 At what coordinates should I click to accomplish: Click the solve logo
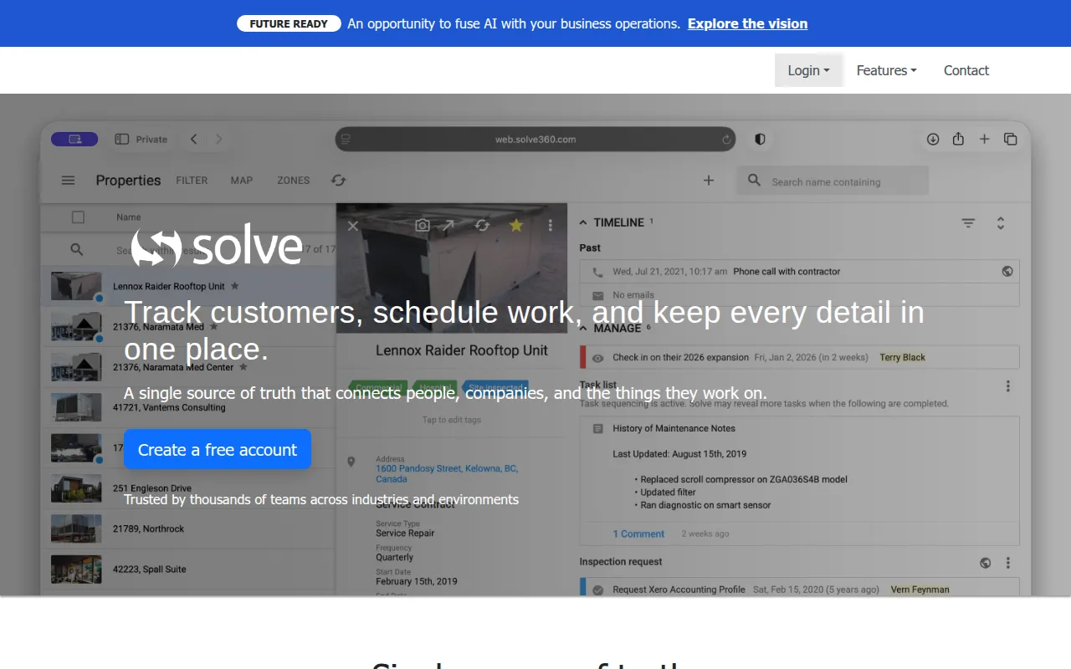tap(216, 246)
